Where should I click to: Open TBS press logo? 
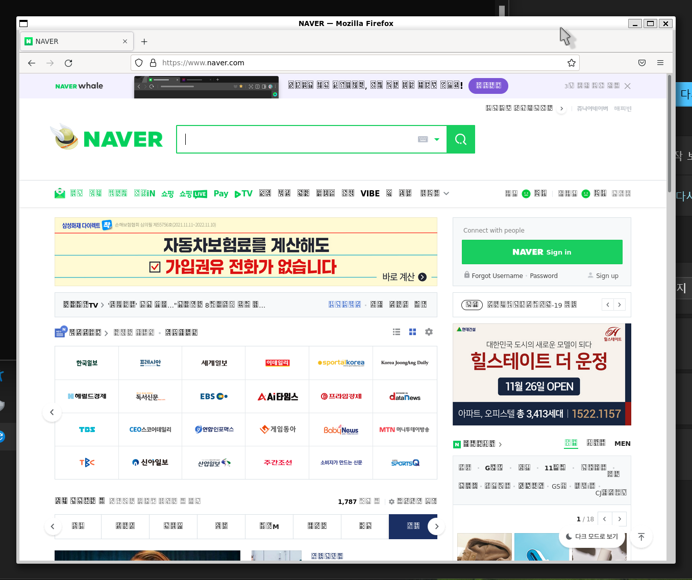pos(87,430)
